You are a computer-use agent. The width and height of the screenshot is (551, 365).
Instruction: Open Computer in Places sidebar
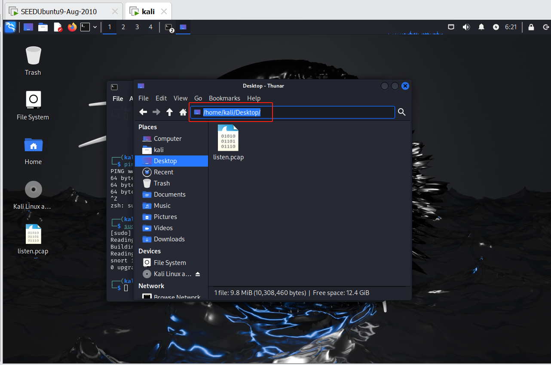[x=171, y=139]
